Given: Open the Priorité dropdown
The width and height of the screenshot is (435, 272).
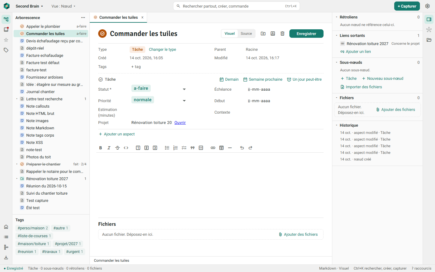Looking at the screenshot, I should point(159,100).
